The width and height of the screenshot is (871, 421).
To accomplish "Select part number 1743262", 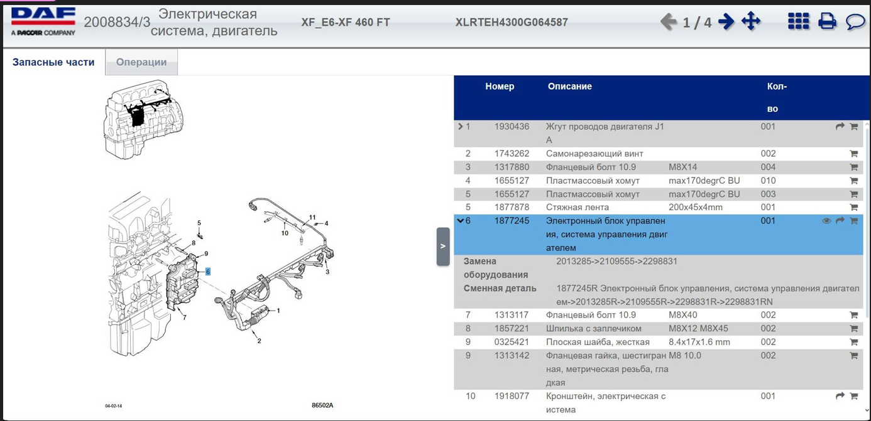I will tap(512, 154).
